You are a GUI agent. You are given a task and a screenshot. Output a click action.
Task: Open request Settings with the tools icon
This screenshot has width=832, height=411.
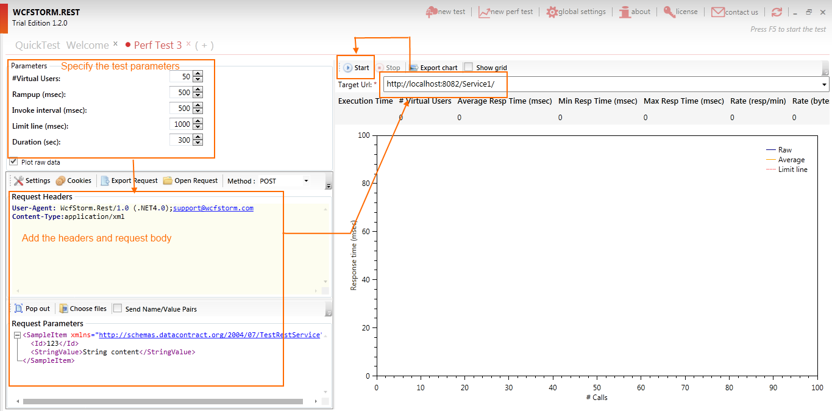pyautogui.click(x=32, y=180)
